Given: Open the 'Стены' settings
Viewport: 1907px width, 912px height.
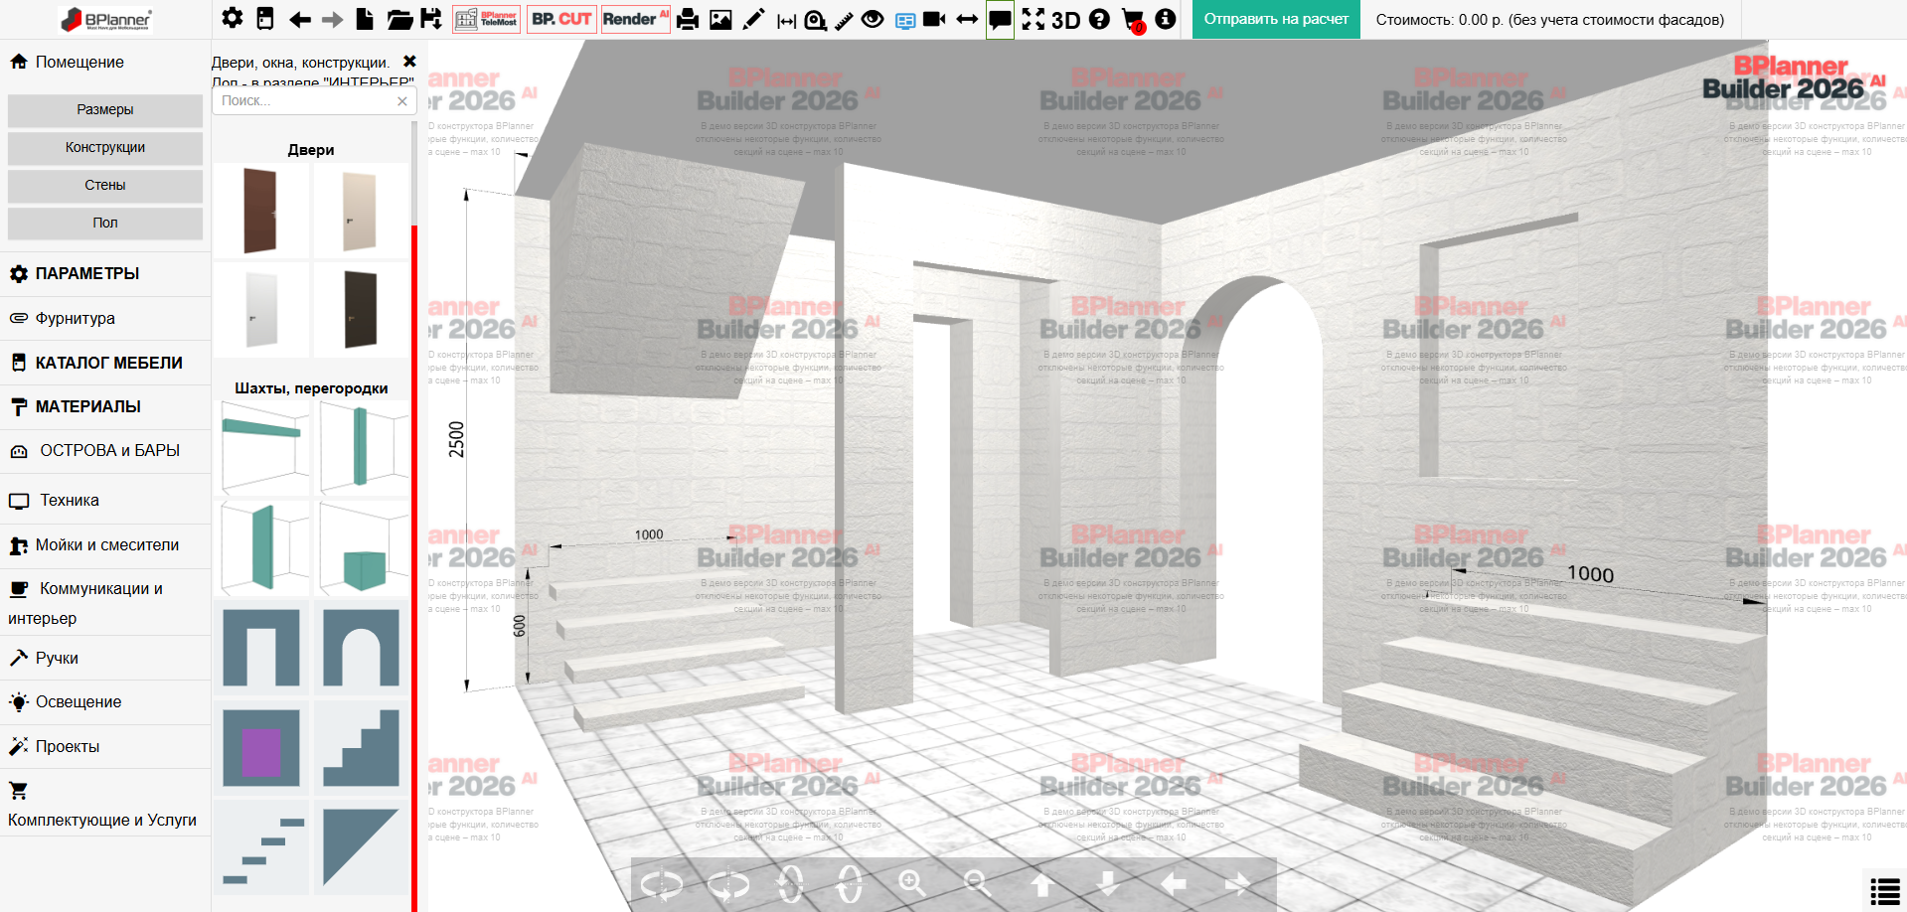Looking at the screenshot, I should click(105, 186).
